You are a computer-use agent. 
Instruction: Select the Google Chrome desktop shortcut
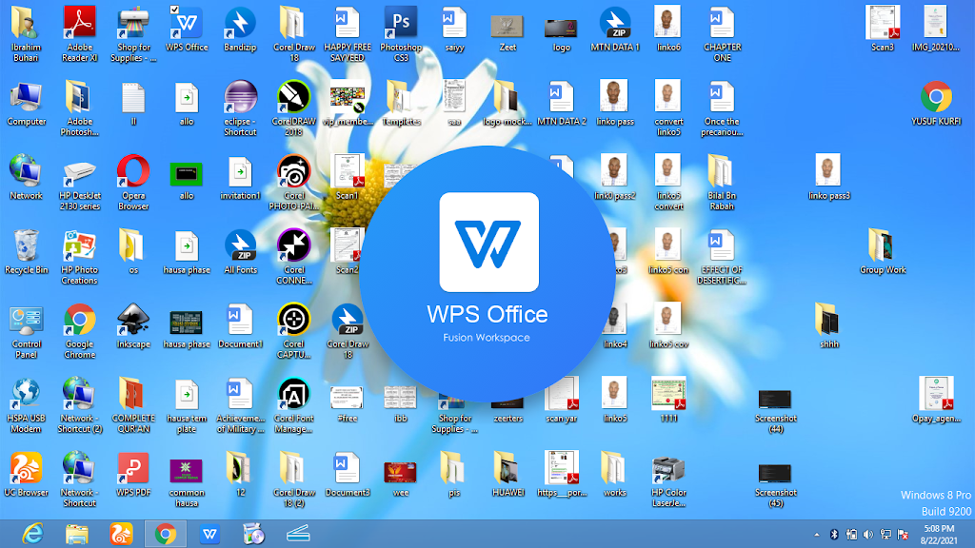[x=80, y=321]
